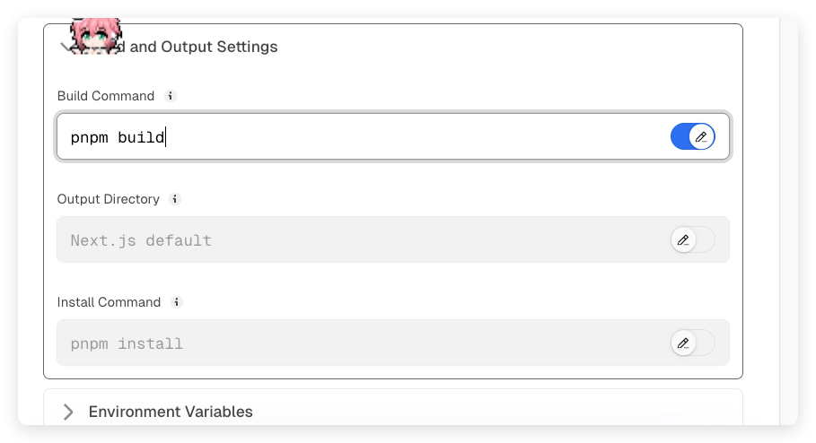Click the 'pnpm install' command field
The height and width of the screenshot is (443, 816).
click(x=359, y=343)
